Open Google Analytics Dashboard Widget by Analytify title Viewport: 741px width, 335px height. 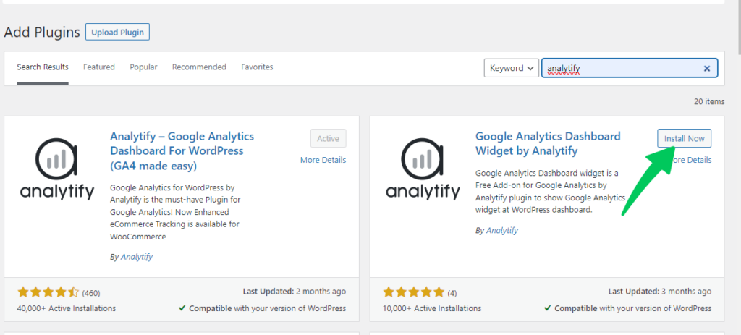click(x=548, y=144)
